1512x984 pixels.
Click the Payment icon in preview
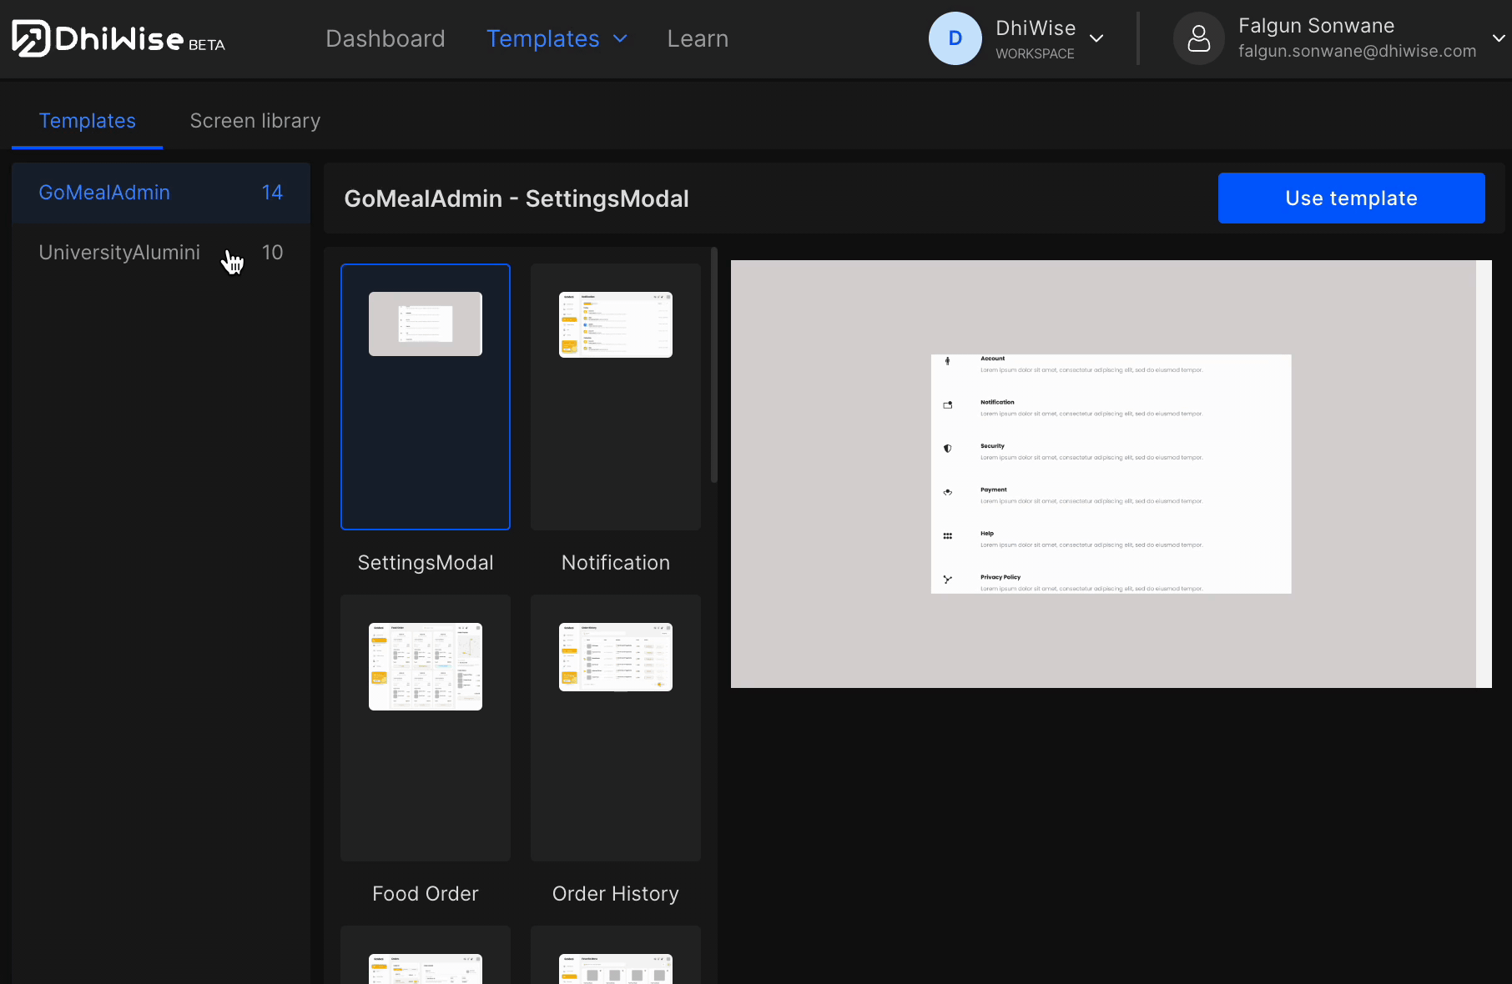(947, 492)
